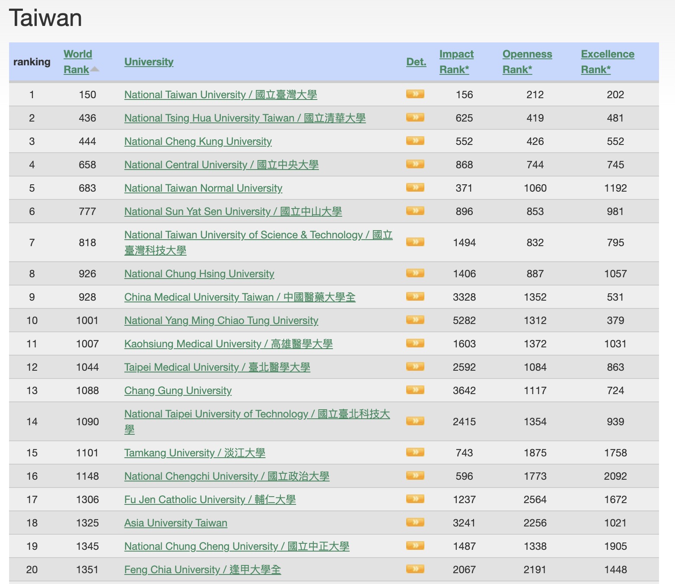The width and height of the screenshot is (675, 584).
Task: Open details icon for Kaohsiung Medical University
Action: tap(415, 343)
